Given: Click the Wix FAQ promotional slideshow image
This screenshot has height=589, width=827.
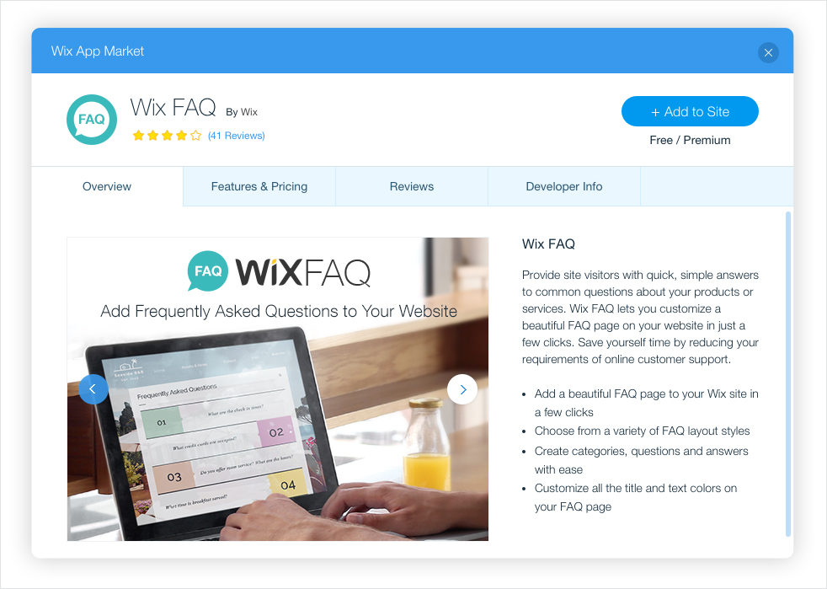Looking at the screenshot, I should pyautogui.click(x=278, y=389).
